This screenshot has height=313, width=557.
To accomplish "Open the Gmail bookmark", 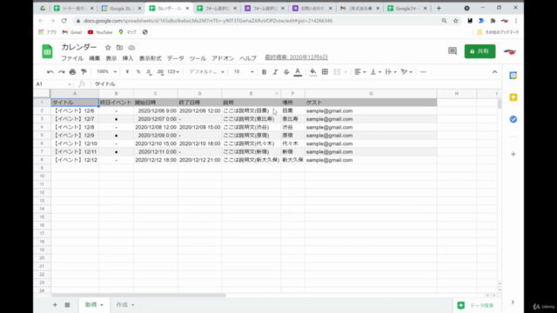I will pyautogui.click(x=71, y=32).
